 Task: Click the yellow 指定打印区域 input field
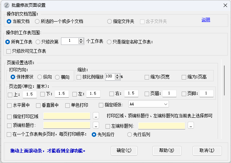[67, 116]
